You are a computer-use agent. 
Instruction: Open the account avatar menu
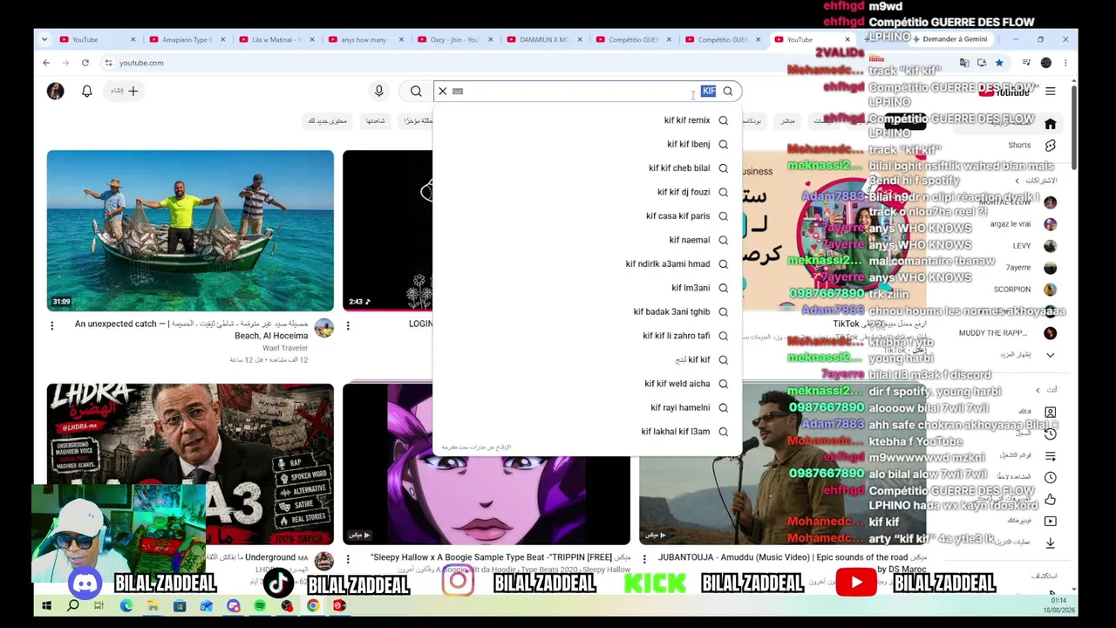55,91
